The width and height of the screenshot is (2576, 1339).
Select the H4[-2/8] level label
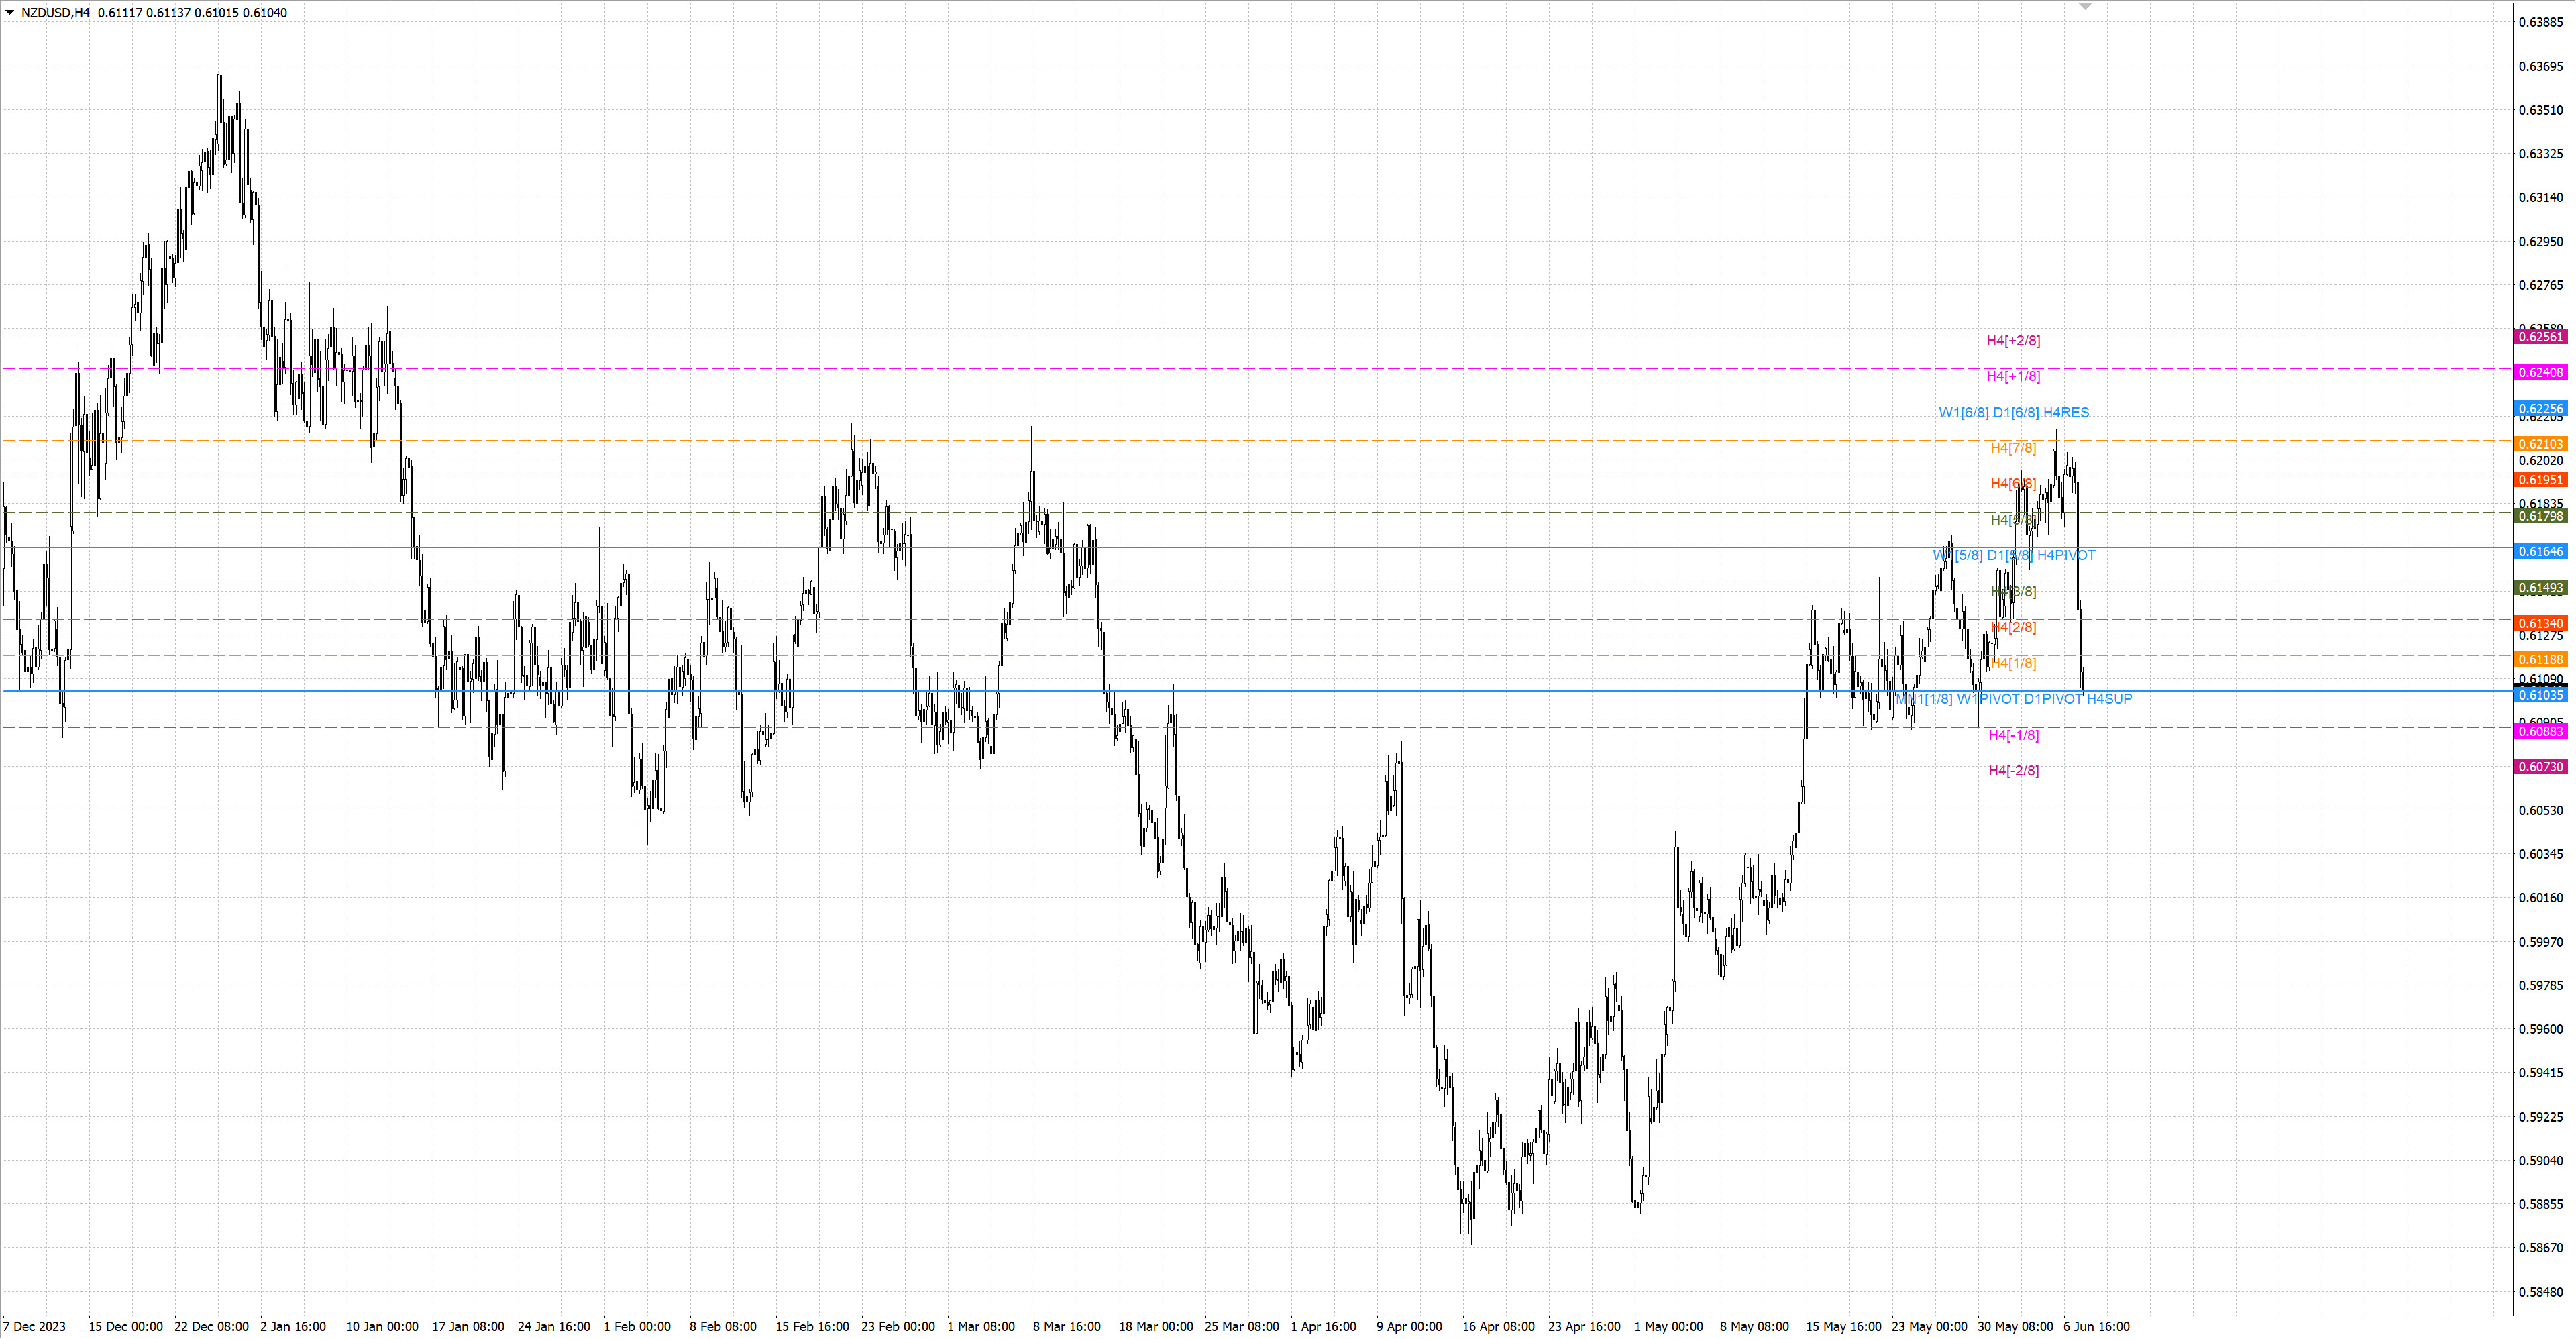[2013, 770]
